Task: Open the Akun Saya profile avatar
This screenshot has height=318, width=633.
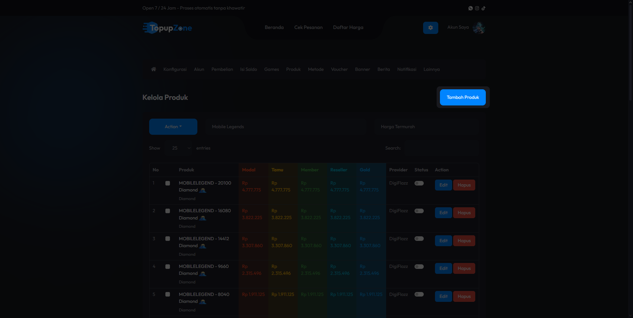Action: [x=479, y=28]
